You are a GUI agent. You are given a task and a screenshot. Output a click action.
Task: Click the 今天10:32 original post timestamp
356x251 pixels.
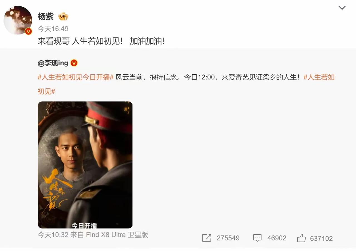pos(53,235)
